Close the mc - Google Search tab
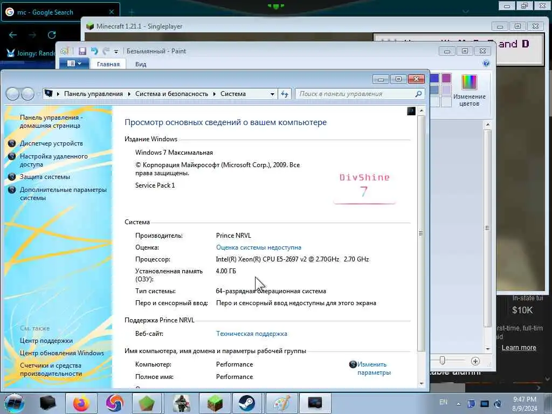This screenshot has width=552, height=414. tap(112, 12)
